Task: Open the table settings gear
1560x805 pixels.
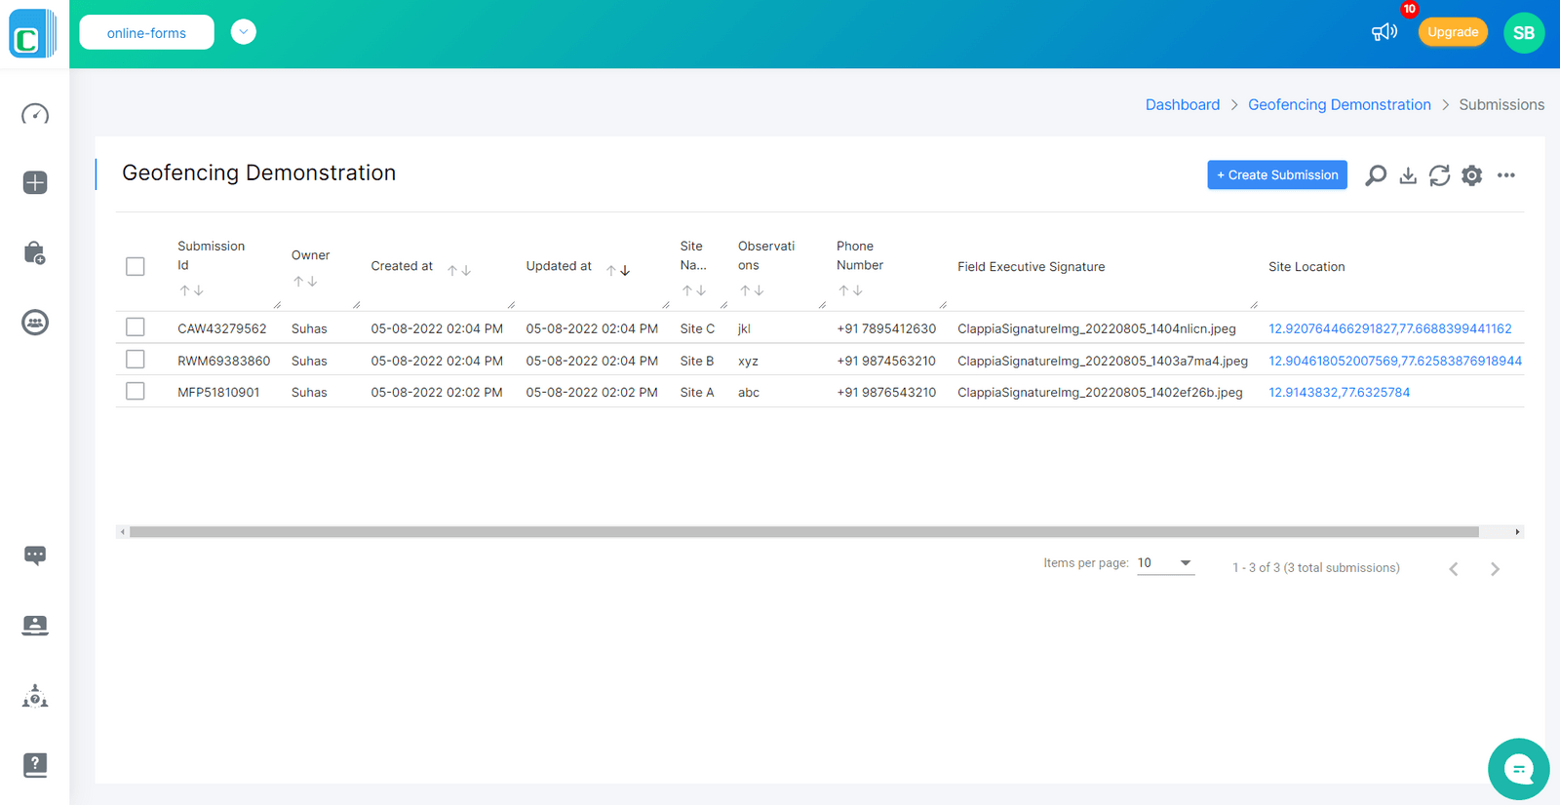Action: tap(1471, 175)
